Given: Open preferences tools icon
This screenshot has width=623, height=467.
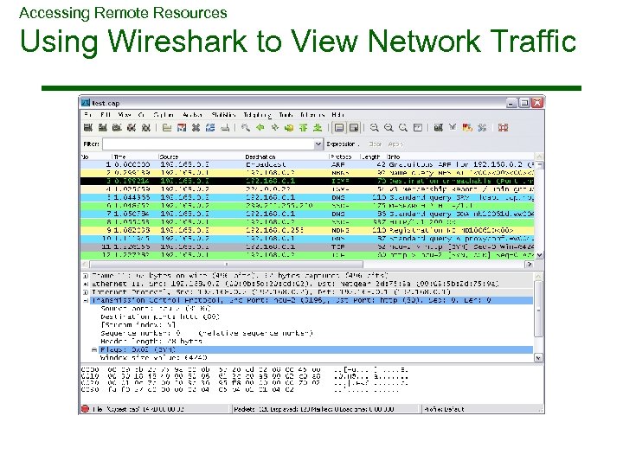Looking at the screenshot, I should 482,127.
